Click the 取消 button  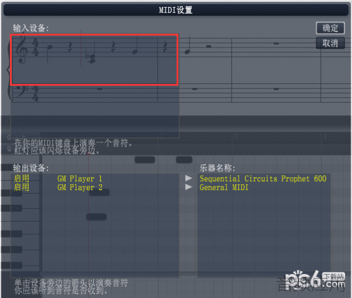[x=330, y=43]
